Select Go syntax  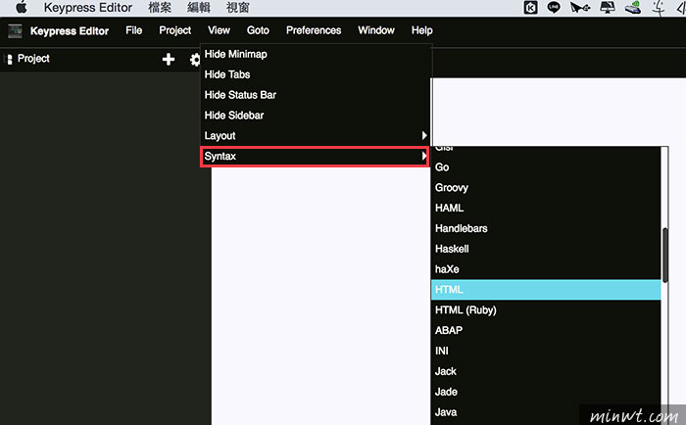coord(546,167)
